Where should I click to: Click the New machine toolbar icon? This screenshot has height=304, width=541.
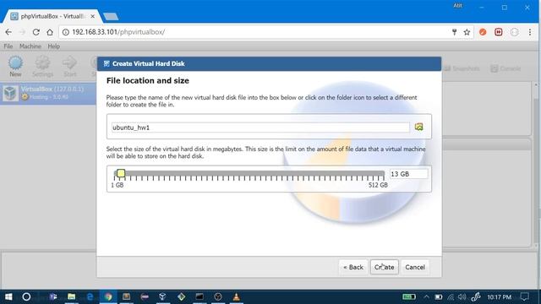coord(15,66)
